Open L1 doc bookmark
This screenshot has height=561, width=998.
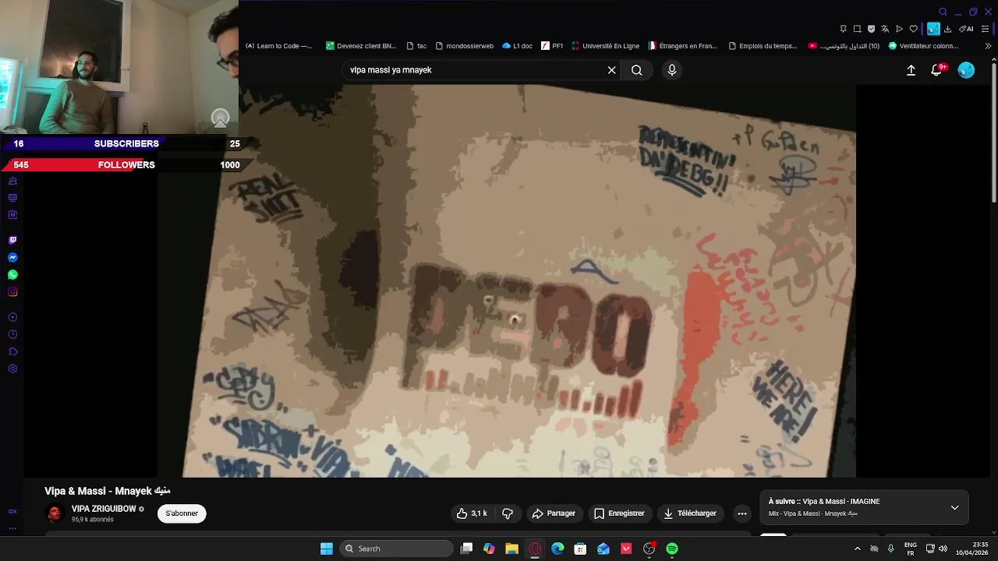[x=518, y=46]
